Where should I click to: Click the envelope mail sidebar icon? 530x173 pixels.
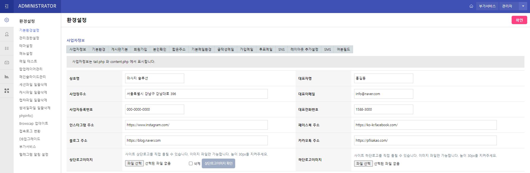[7, 63]
